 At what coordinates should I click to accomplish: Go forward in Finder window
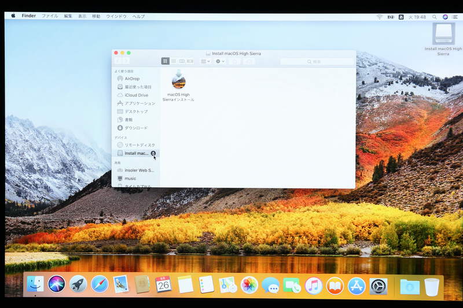[x=126, y=61]
